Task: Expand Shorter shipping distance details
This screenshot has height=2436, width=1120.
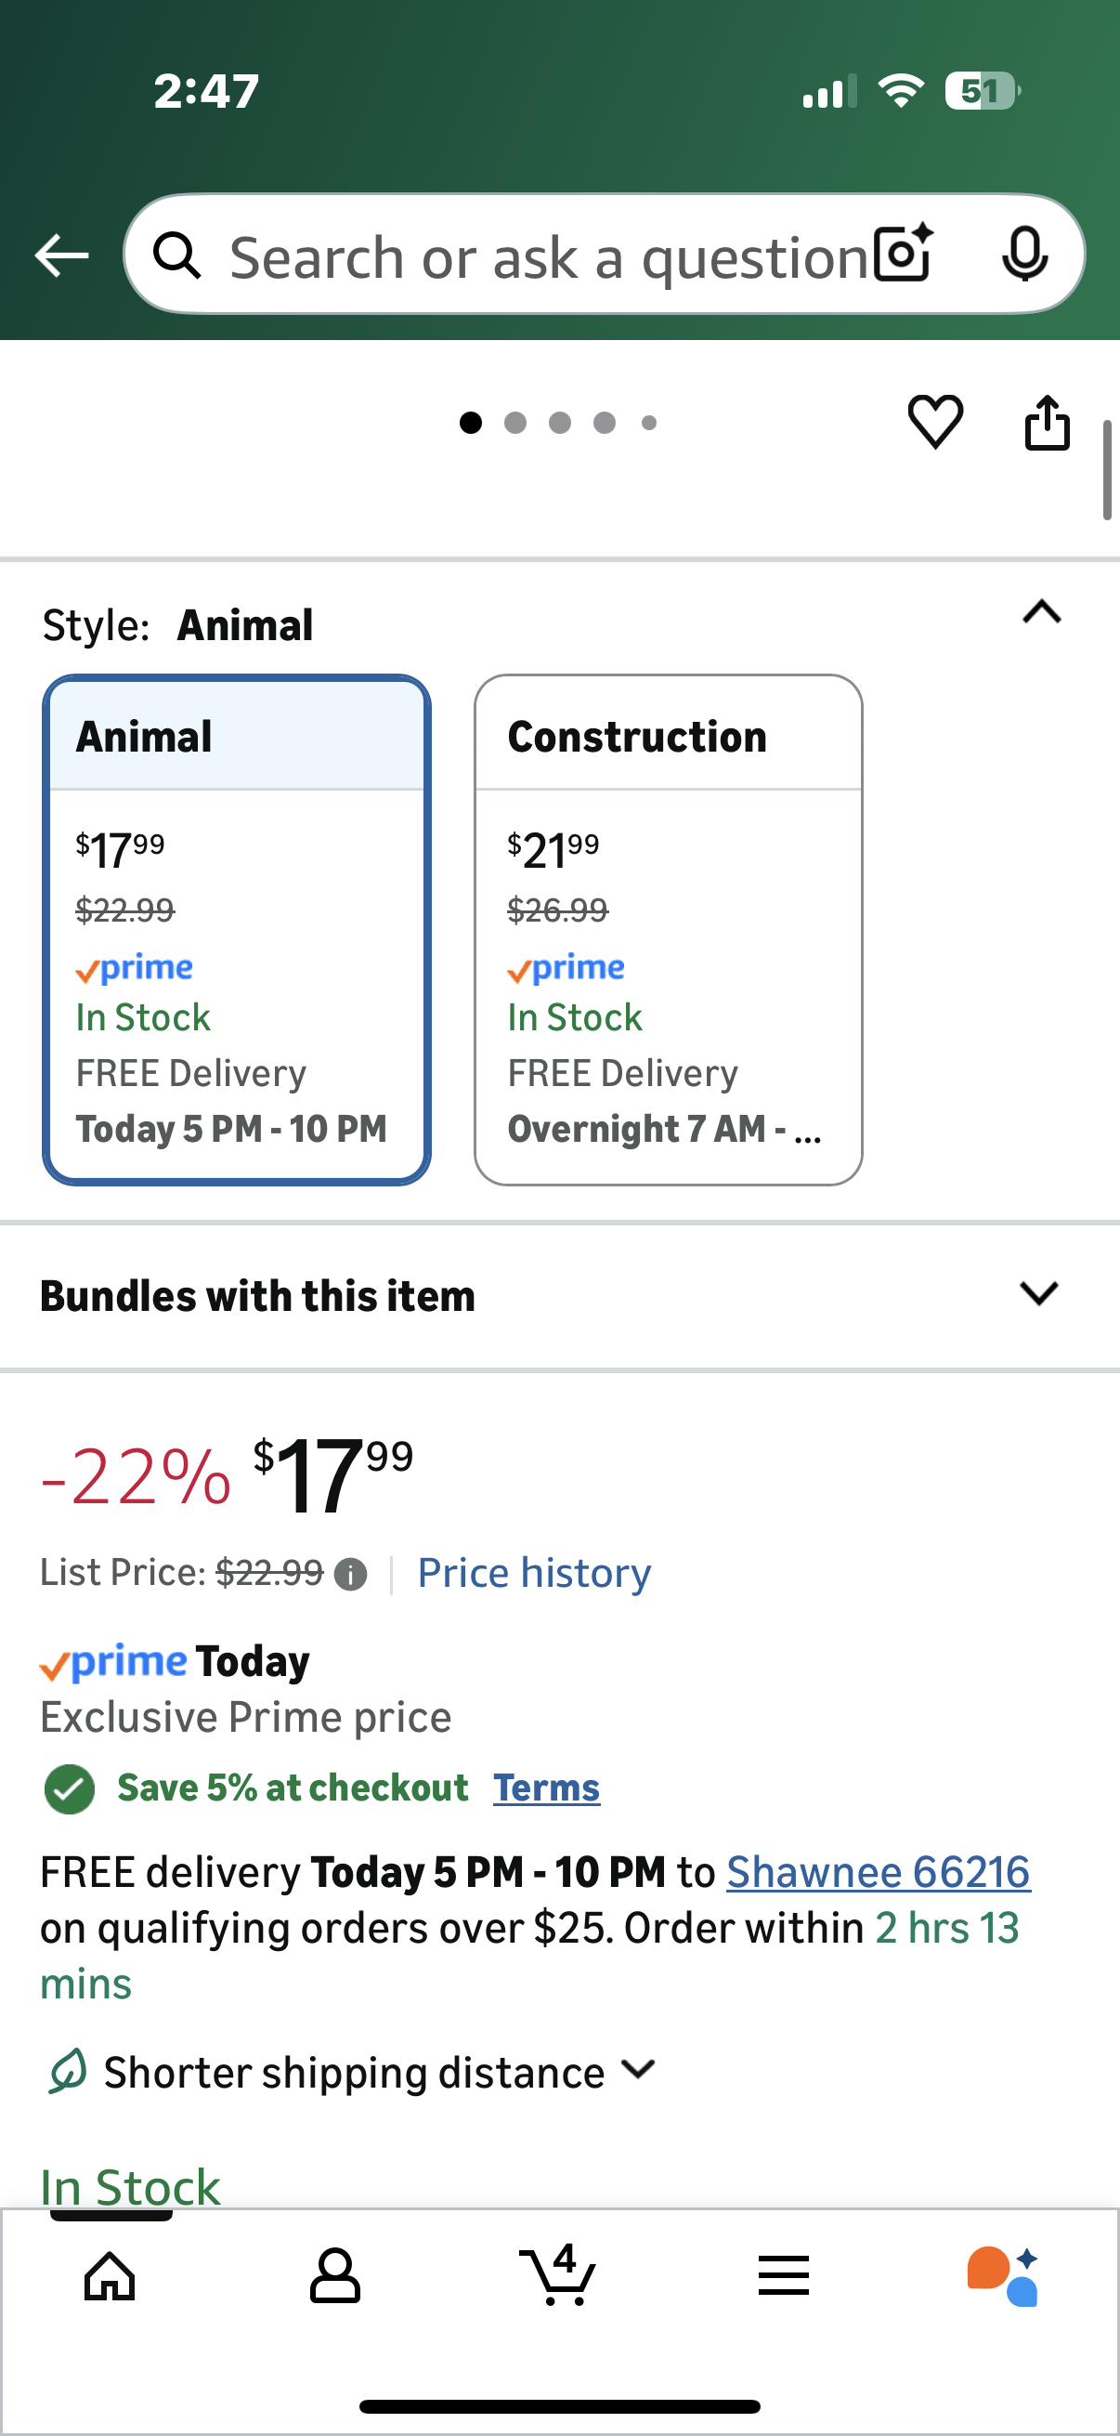Action: point(639,2070)
